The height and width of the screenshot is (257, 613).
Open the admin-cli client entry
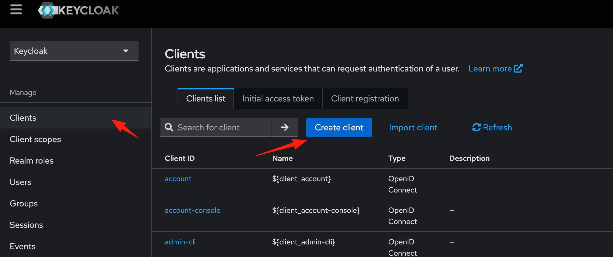point(180,242)
